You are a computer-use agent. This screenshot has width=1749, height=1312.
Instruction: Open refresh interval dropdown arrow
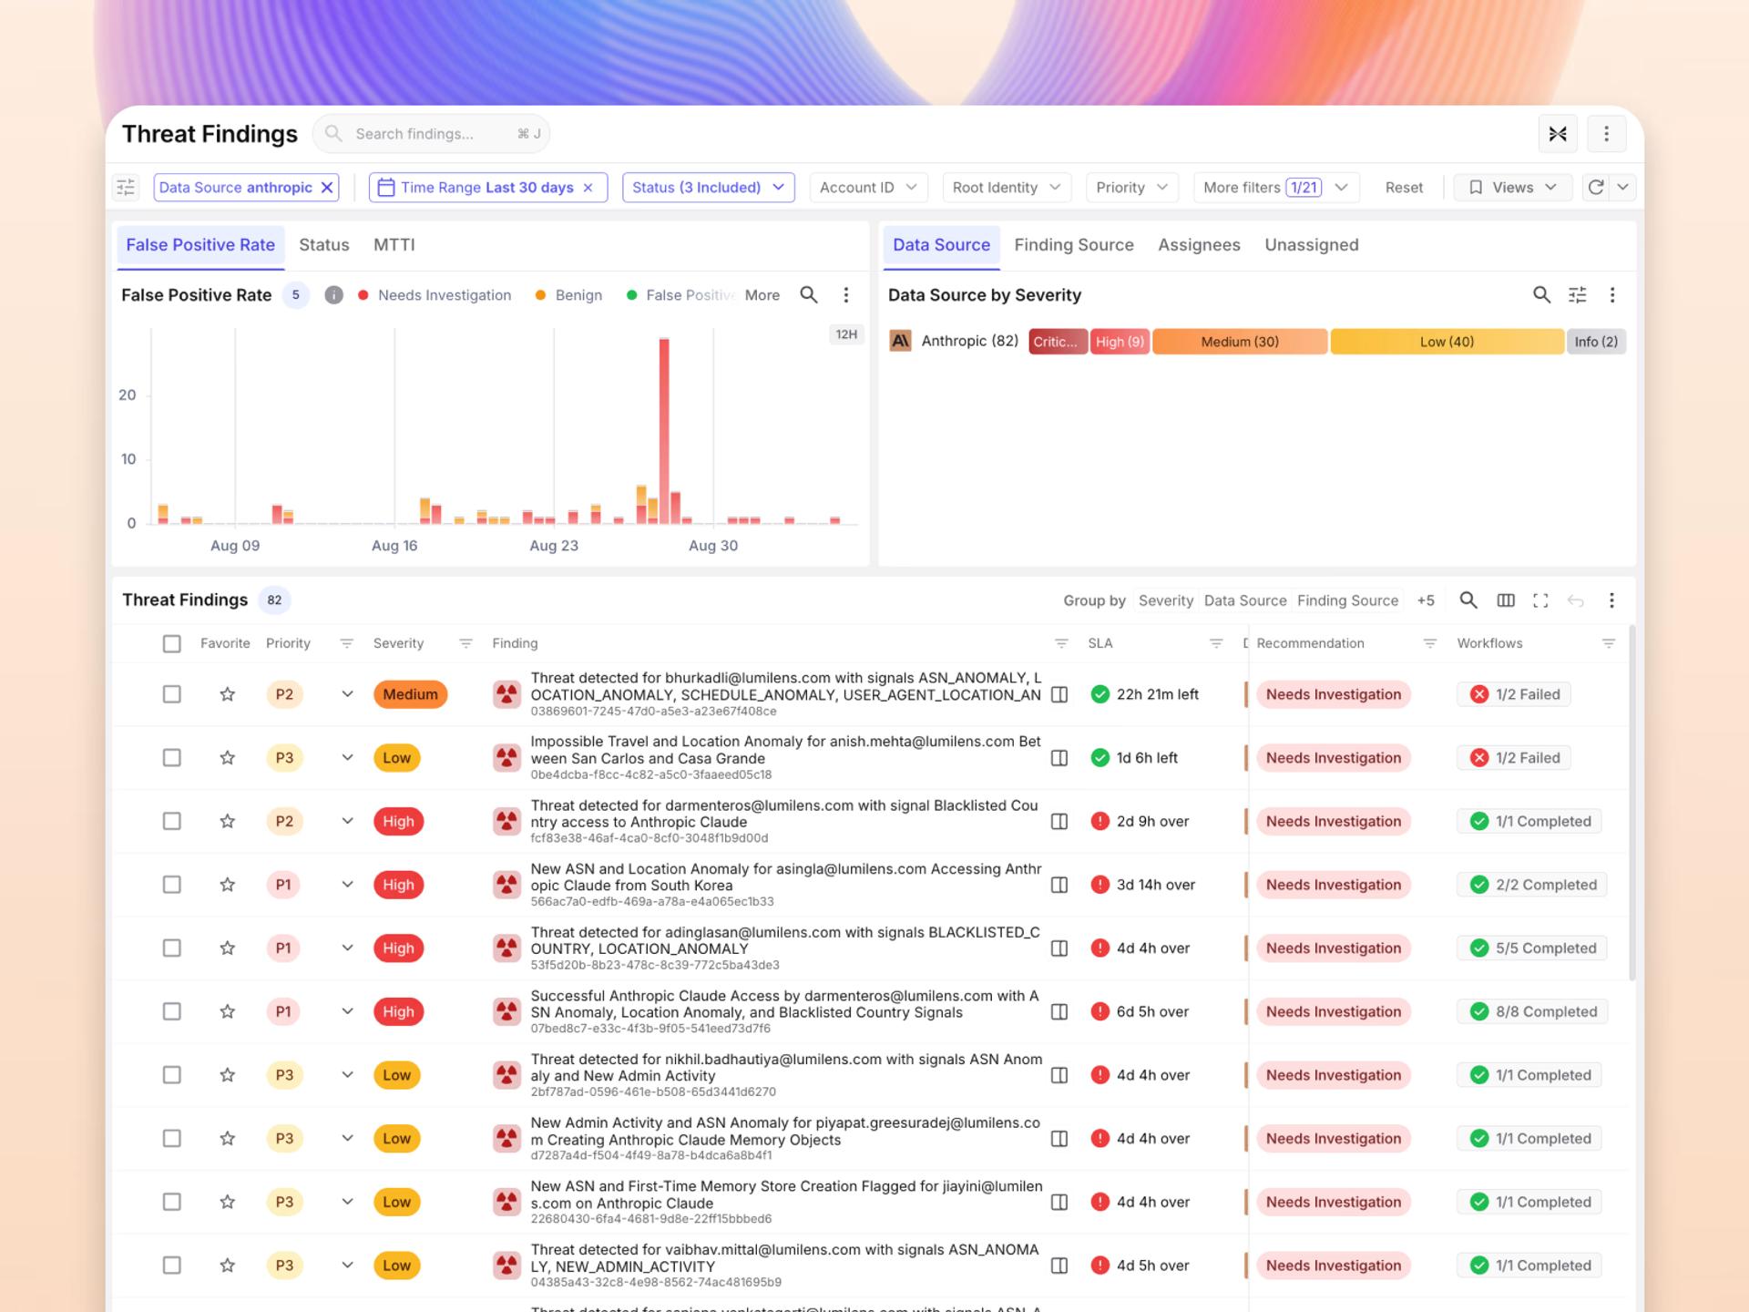(x=1623, y=188)
